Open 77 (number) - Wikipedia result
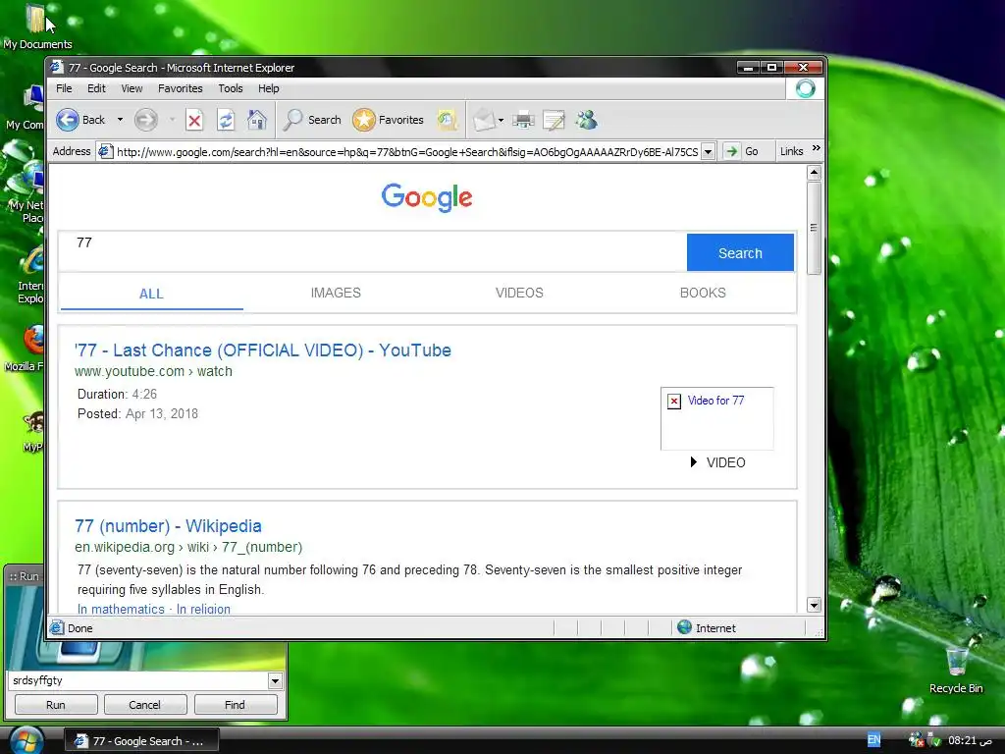Viewport: 1005px width, 754px height. 168,526
